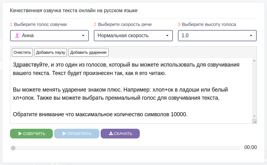Click the Очистить button
Viewport: 267px width, 165px height.
point(22,52)
